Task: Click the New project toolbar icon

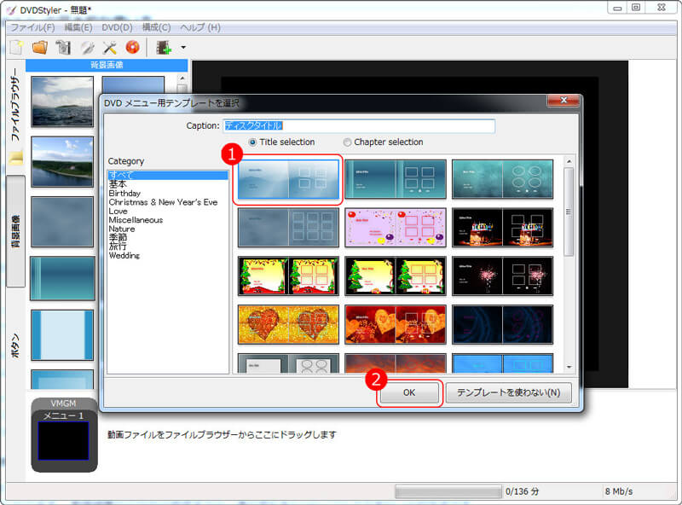Action: click(x=15, y=47)
